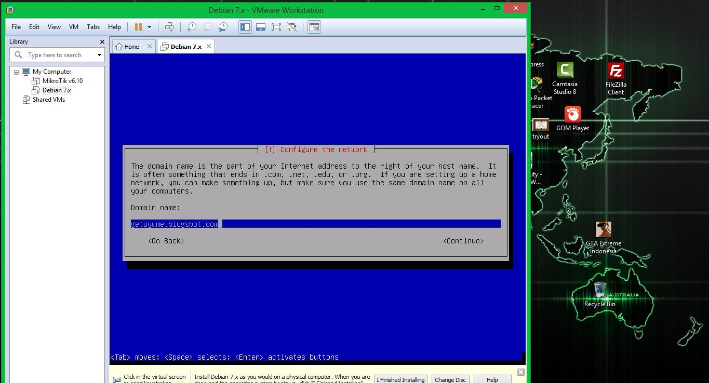Viewport: 709px width, 383px height.
Task: Enter full screen mode
Action: click(276, 27)
